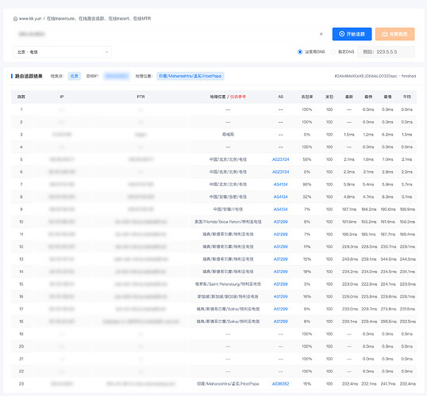
Task: Click the blurred target IP tag
Action: point(117,76)
